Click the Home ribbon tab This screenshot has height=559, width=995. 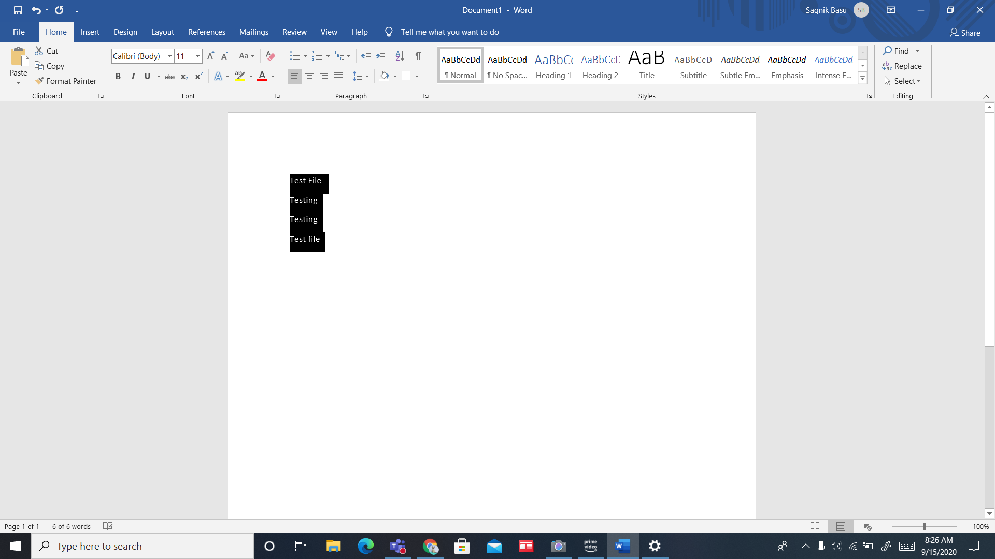pyautogui.click(x=55, y=32)
